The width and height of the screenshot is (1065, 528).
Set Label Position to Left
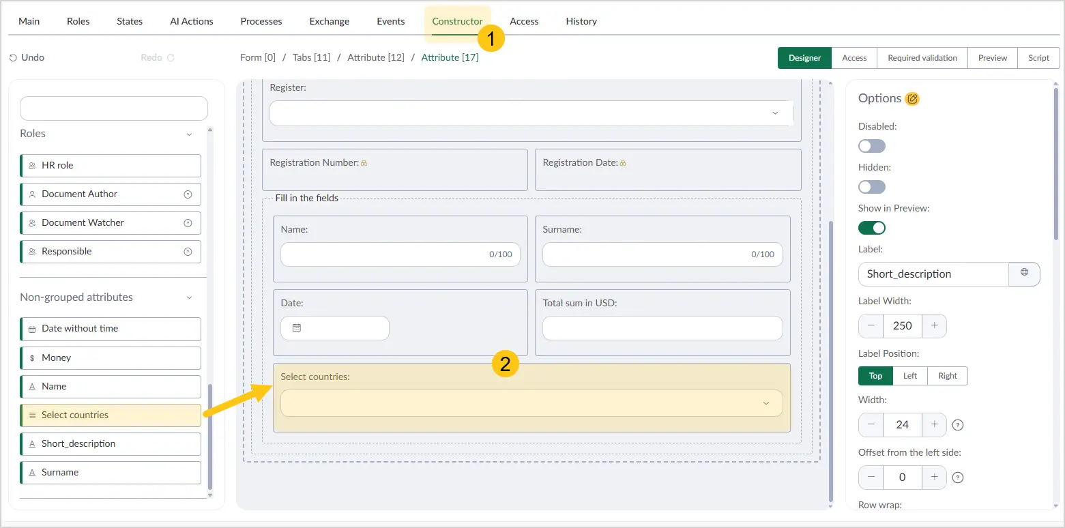[x=910, y=376]
